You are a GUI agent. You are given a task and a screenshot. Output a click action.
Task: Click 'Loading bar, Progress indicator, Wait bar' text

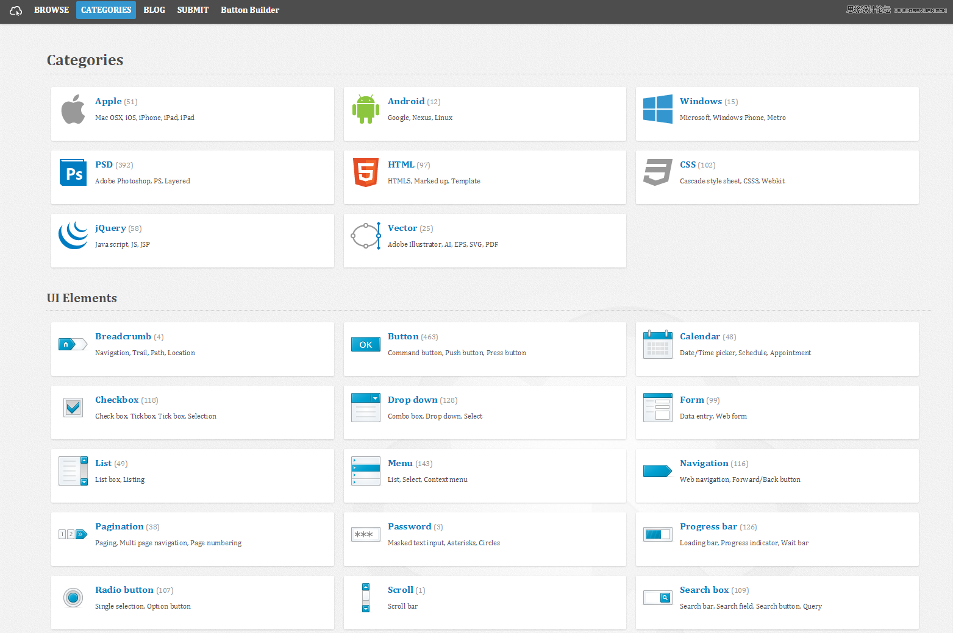(x=744, y=543)
